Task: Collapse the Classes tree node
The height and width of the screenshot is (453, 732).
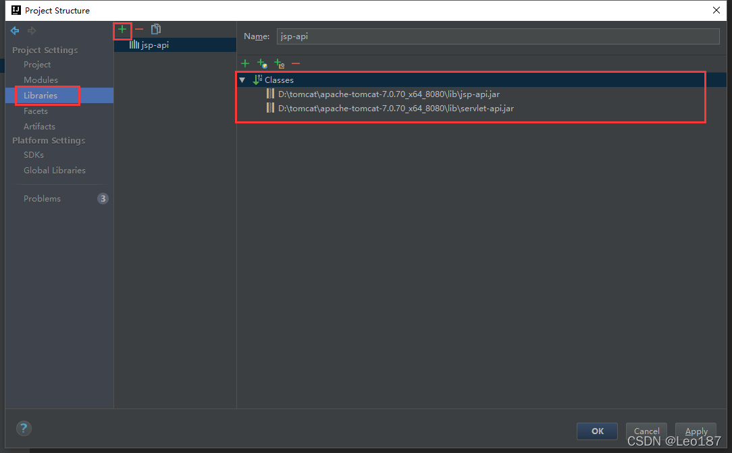Action: [x=242, y=80]
